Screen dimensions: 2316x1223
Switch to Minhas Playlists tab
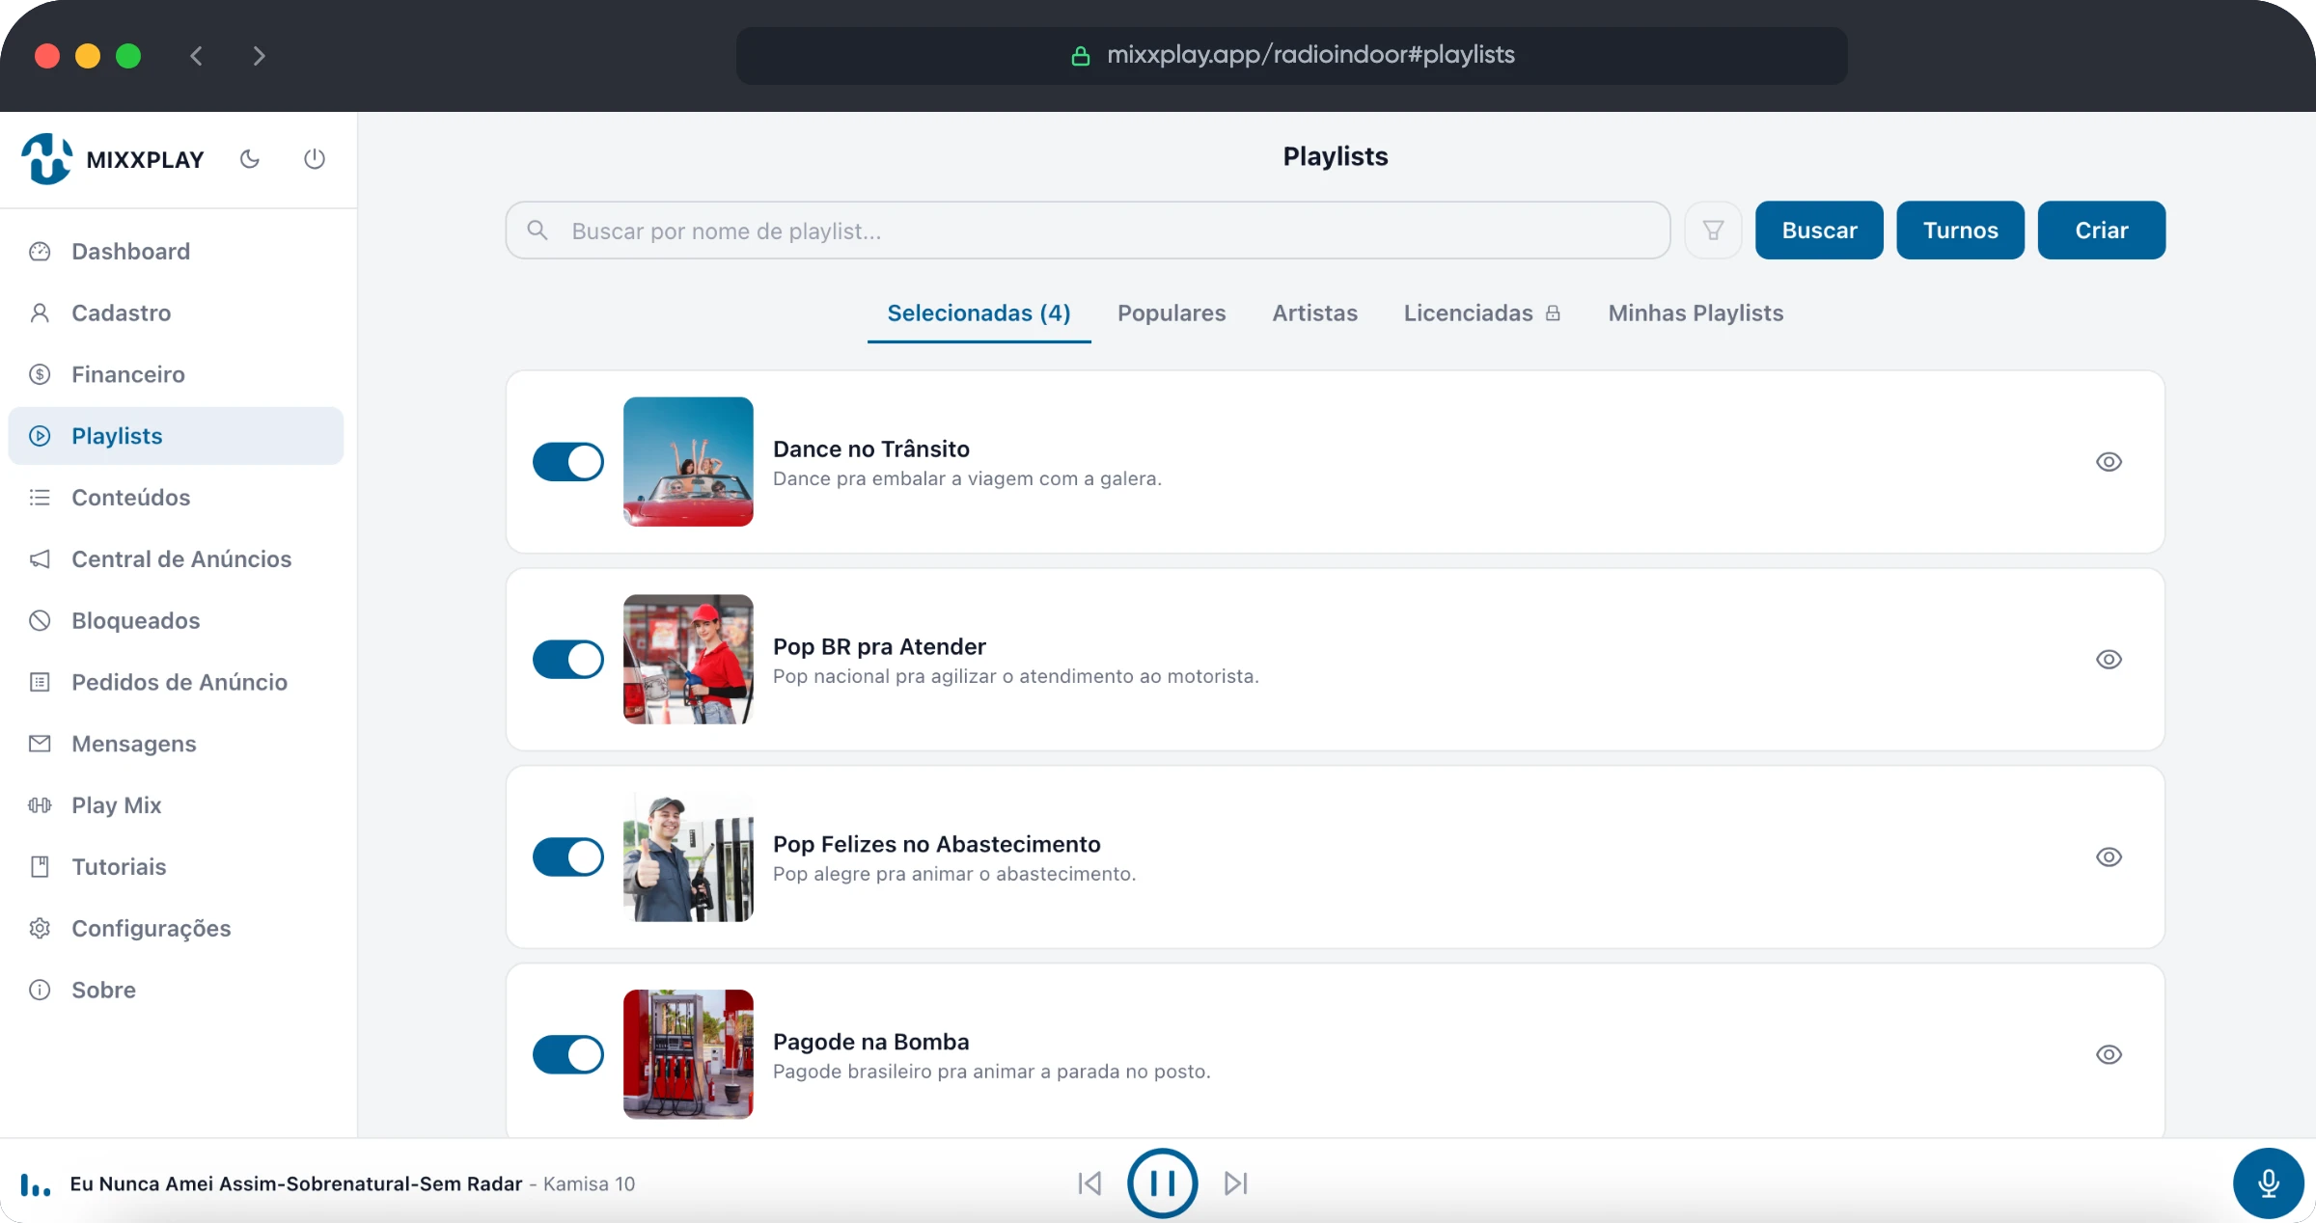(x=1696, y=313)
